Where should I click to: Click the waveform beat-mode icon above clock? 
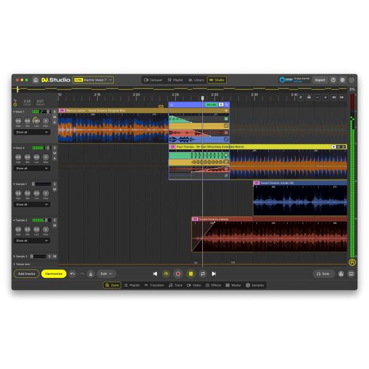click(x=15, y=100)
